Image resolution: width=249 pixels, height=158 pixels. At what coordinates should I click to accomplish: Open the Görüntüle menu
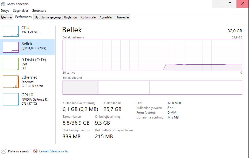pyautogui.click(x=39, y=11)
